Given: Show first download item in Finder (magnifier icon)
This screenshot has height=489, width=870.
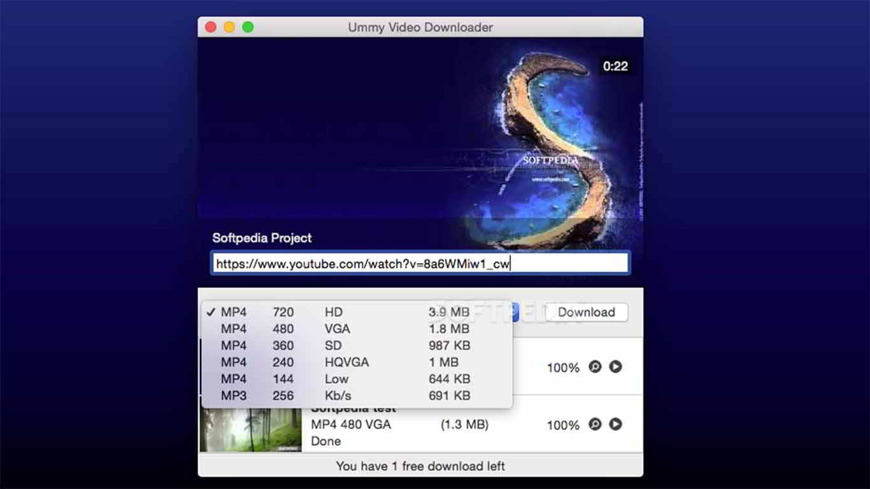Looking at the screenshot, I should [595, 367].
